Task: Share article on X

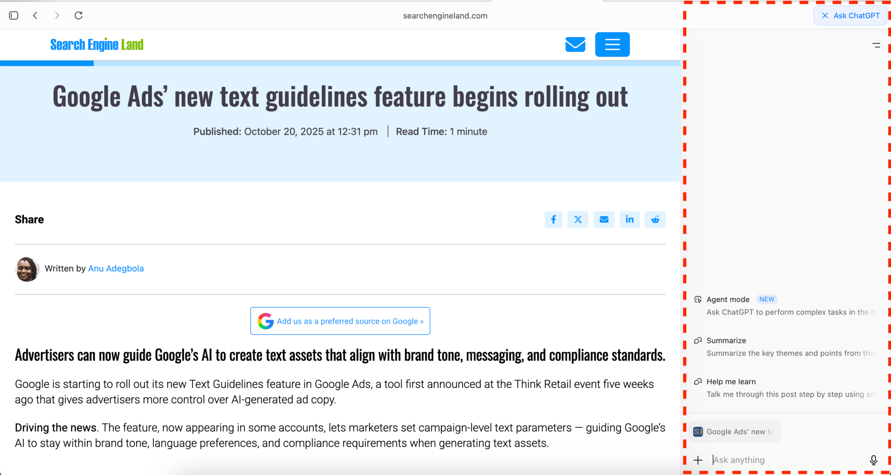Action: 578,220
